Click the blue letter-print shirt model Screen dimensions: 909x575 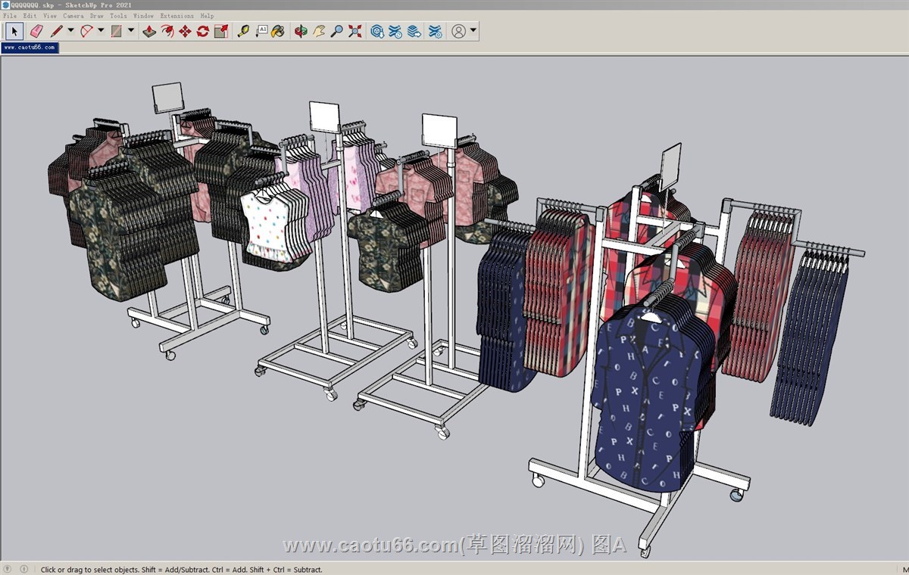[644, 393]
